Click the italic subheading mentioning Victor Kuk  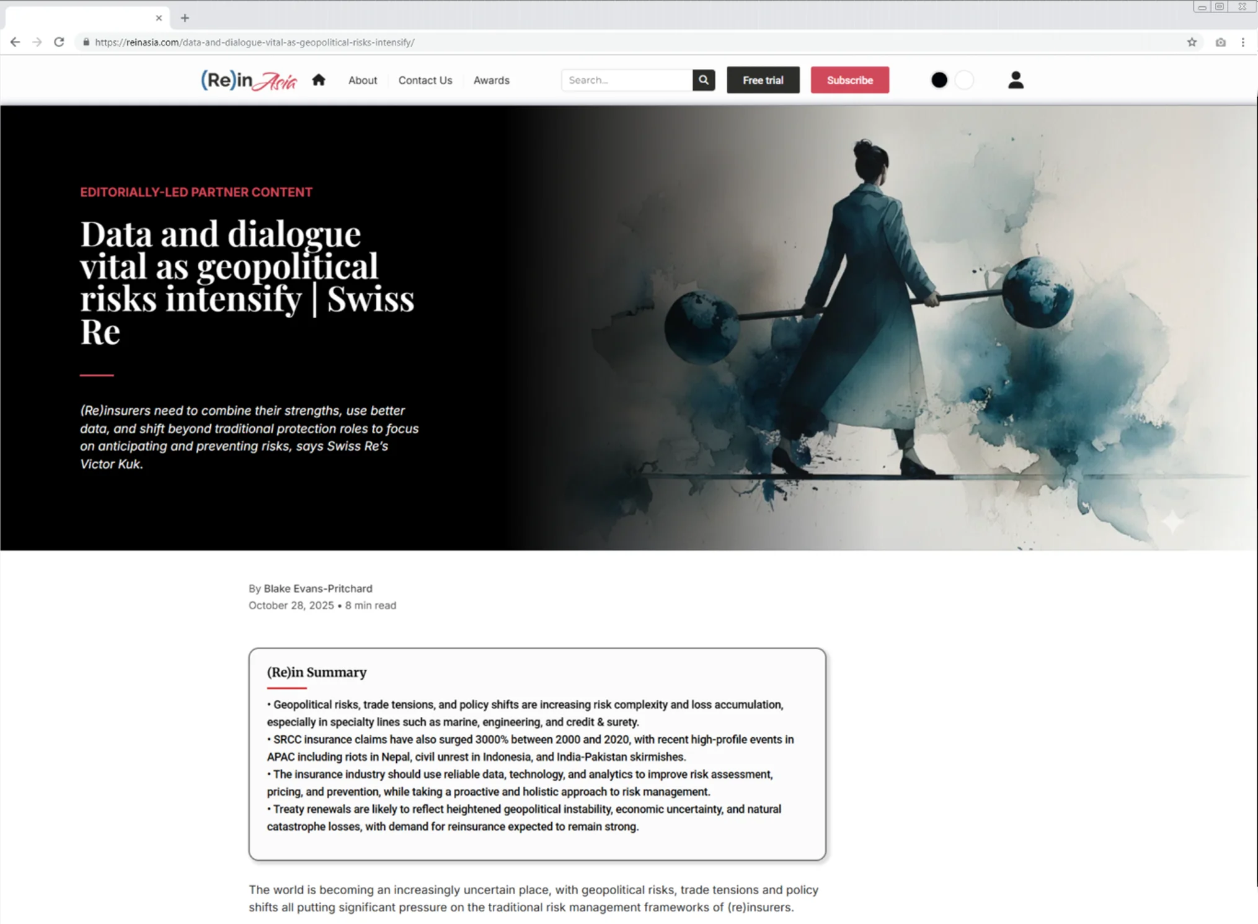tap(249, 437)
